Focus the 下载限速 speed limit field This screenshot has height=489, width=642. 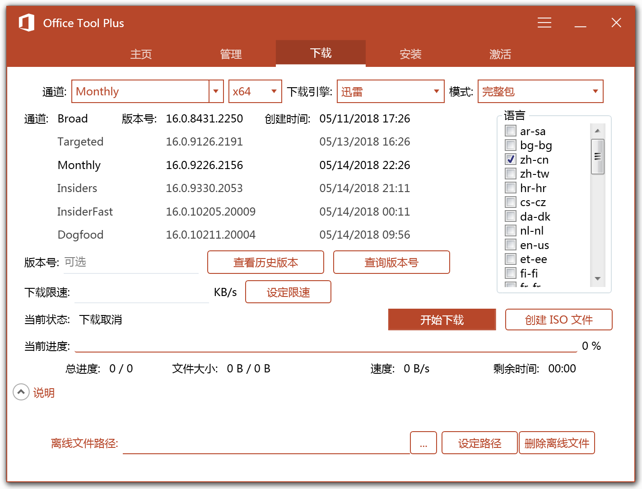(x=142, y=292)
